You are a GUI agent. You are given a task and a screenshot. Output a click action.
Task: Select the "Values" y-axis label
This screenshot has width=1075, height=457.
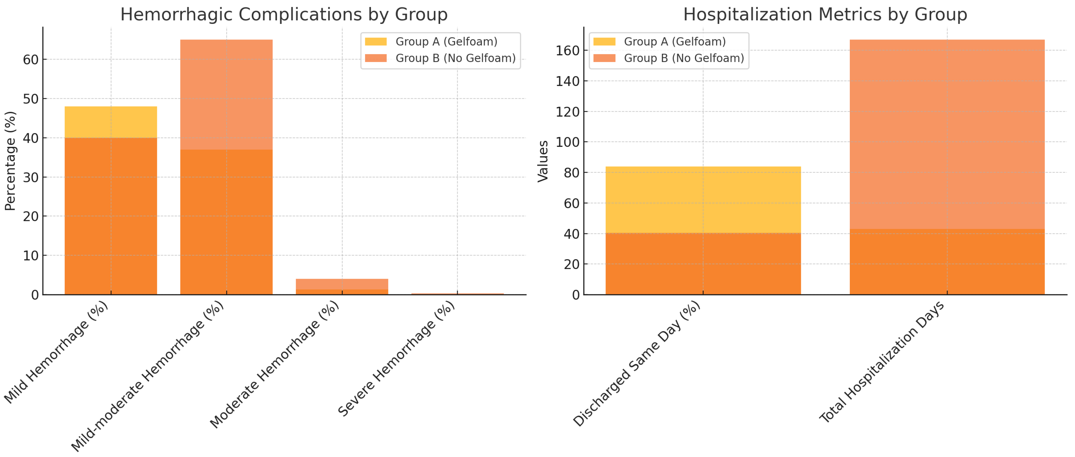[543, 161]
